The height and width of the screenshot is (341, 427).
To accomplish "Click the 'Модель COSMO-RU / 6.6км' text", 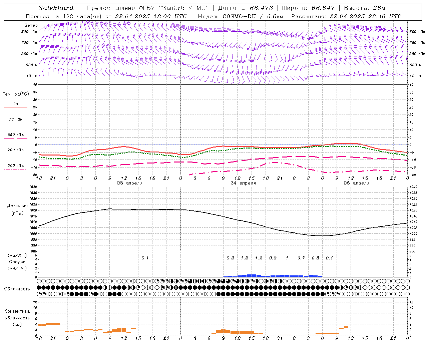I will pyautogui.click(x=241, y=16).
